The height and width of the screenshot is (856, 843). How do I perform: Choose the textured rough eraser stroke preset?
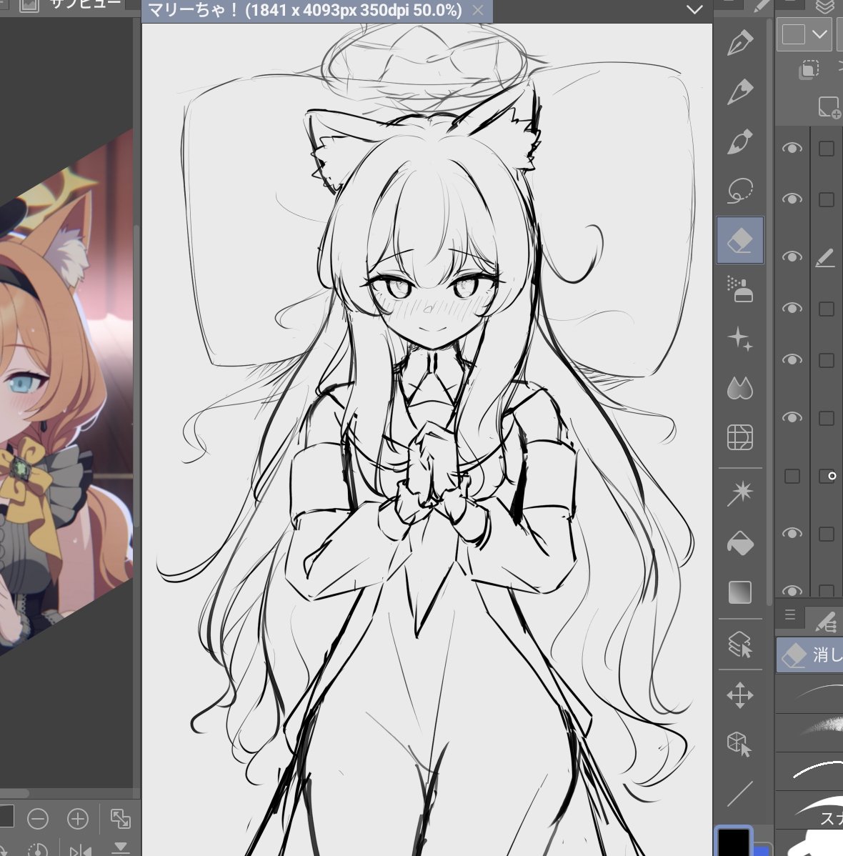809,732
